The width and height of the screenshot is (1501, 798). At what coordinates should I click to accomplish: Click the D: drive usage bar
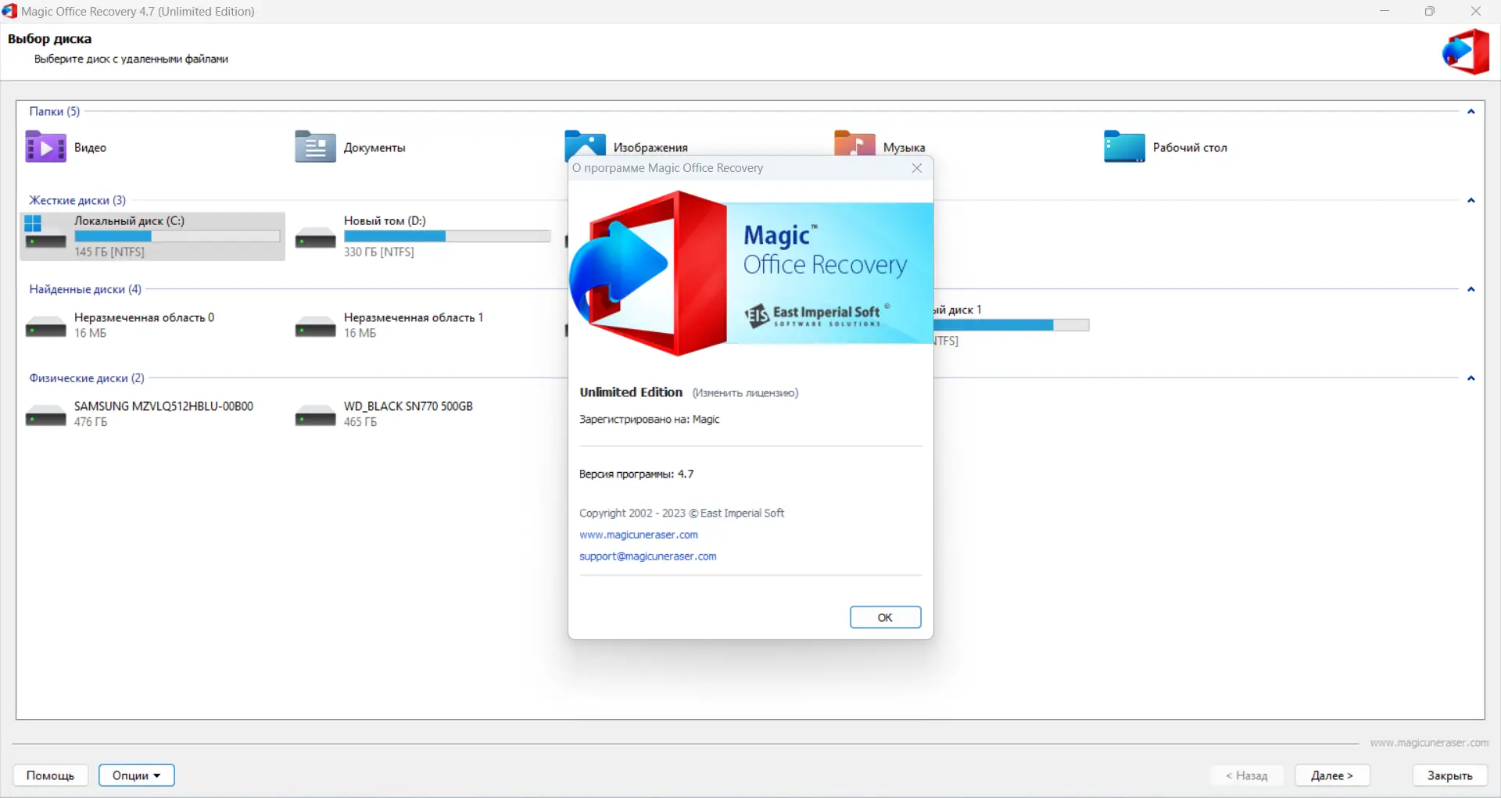tap(447, 236)
